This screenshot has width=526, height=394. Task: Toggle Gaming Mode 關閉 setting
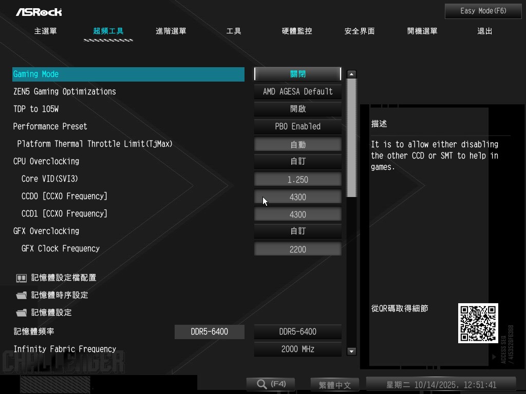pyautogui.click(x=297, y=74)
